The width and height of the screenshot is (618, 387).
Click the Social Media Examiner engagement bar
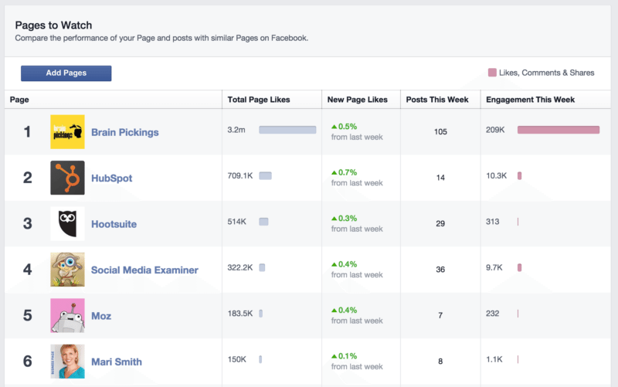(x=519, y=267)
